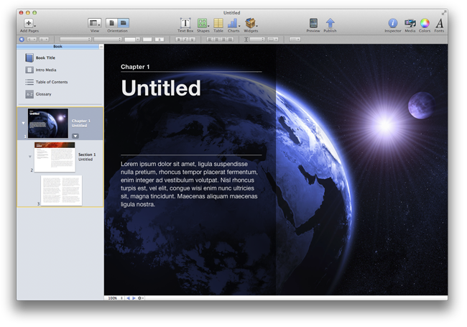Center align text
The height and width of the screenshot is (327, 467).
[x=216, y=40]
